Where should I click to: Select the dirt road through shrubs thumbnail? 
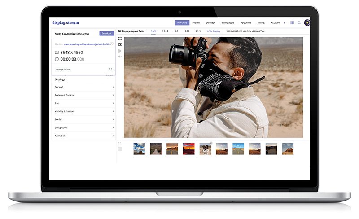click(x=156, y=149)
